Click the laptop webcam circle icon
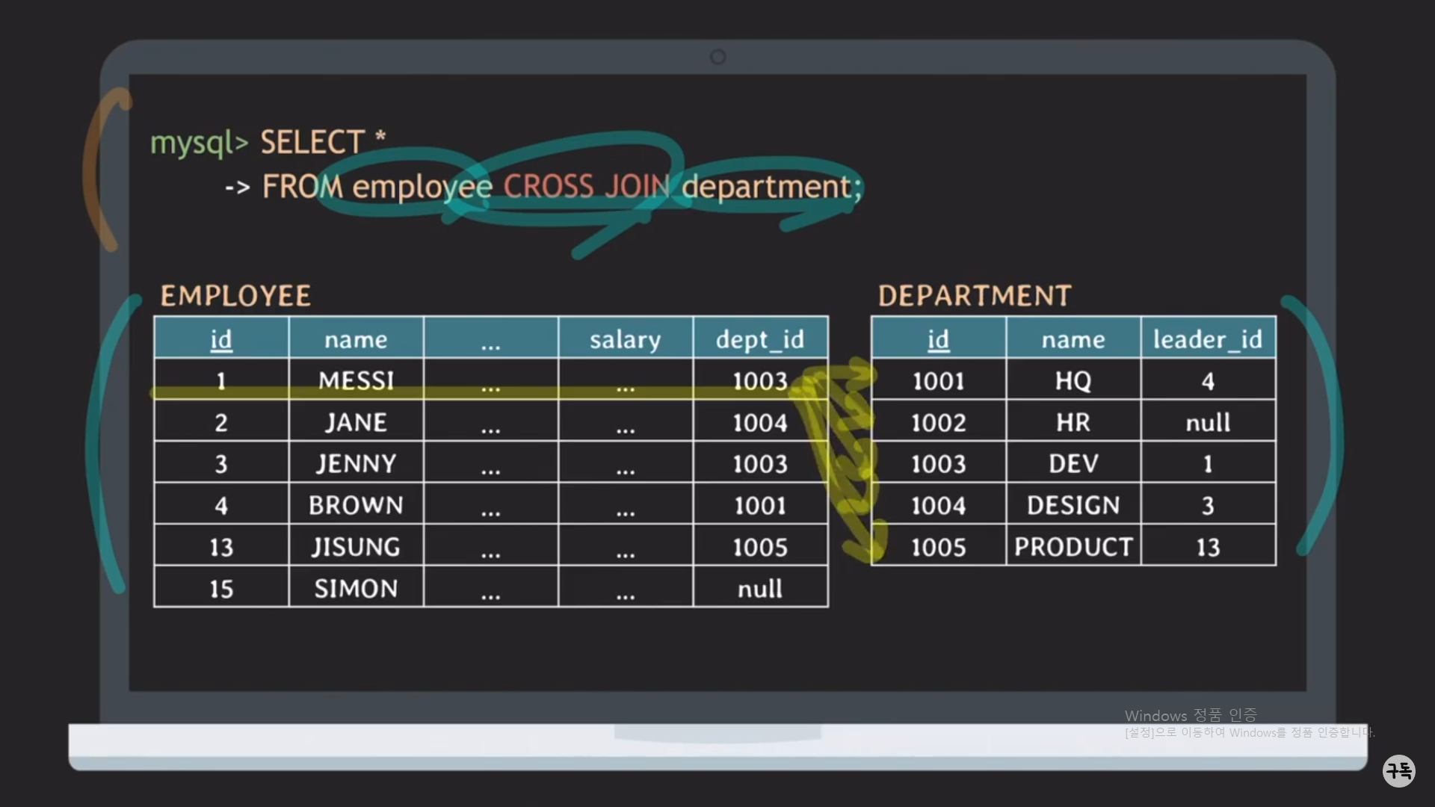This screenshot has height=807, width=1435. click(x=717, y=57)
